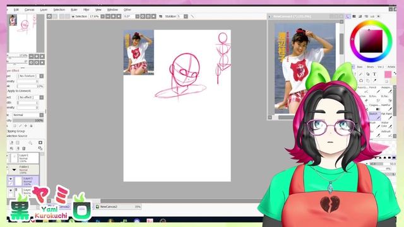This screenshot has width=404, height=227.
Task: Open the Window menu
Action: pos(112,9)
